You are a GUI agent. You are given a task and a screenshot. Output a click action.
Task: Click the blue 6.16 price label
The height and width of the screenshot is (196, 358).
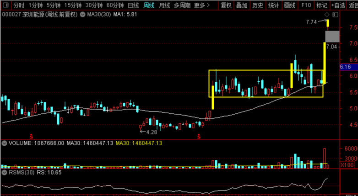click(346, 67)
